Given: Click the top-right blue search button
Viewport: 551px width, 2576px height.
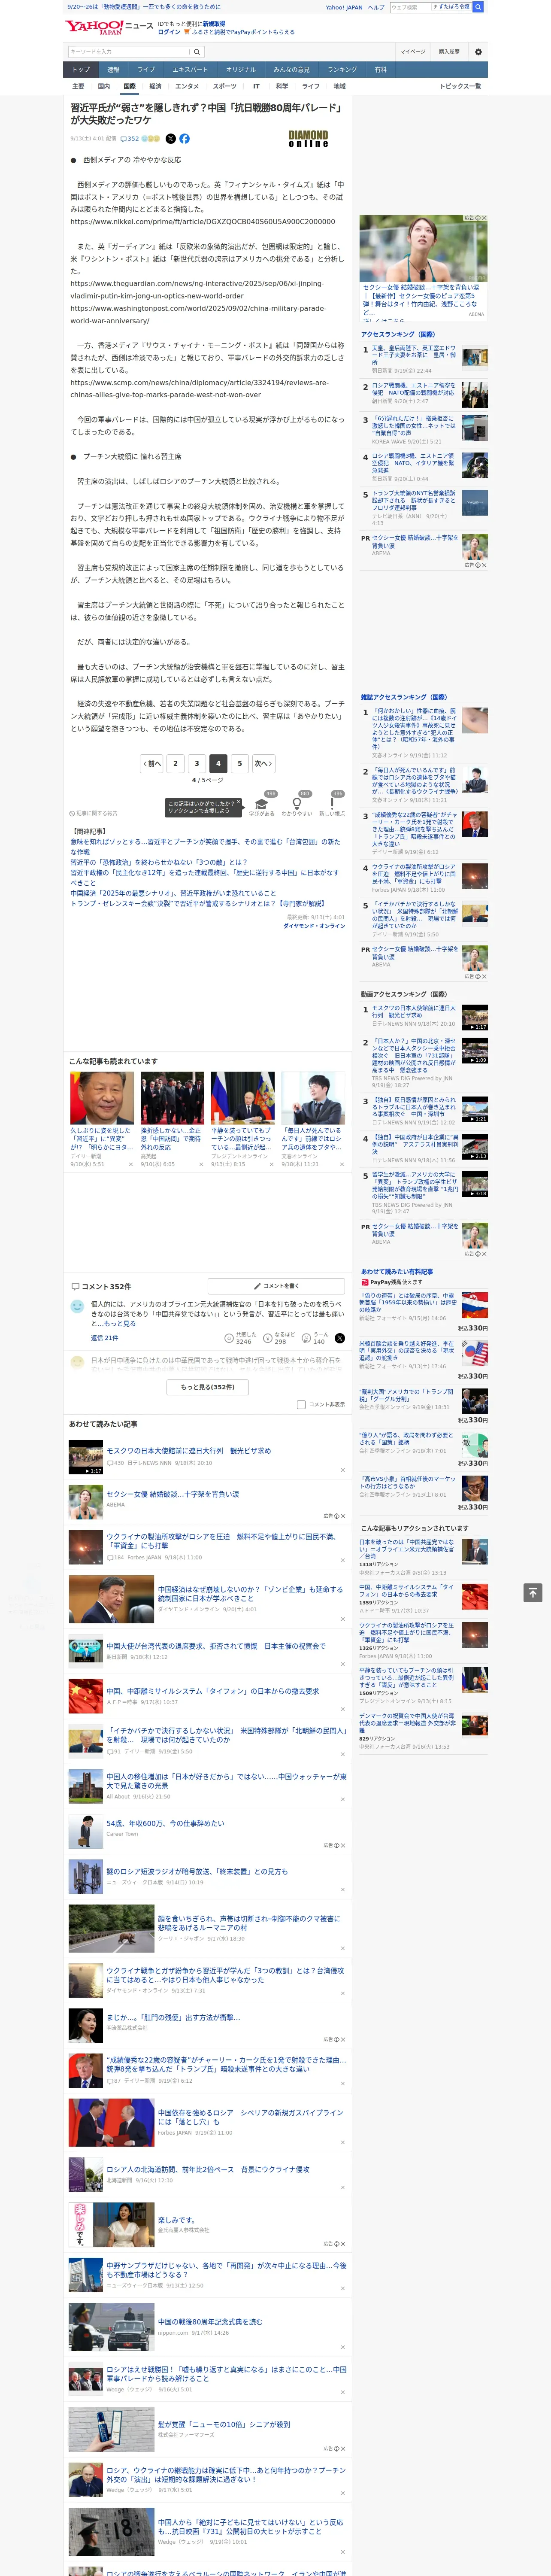Looking at the screenshot, I should click(x=478, y=7).
